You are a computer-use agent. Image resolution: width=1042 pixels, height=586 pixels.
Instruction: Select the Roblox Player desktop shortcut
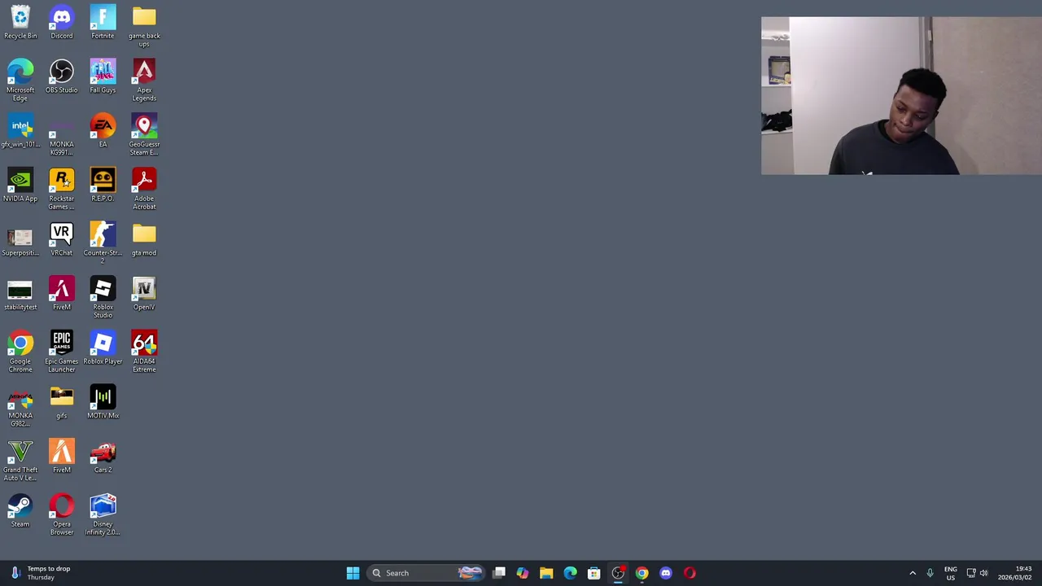tap(103, 348)
